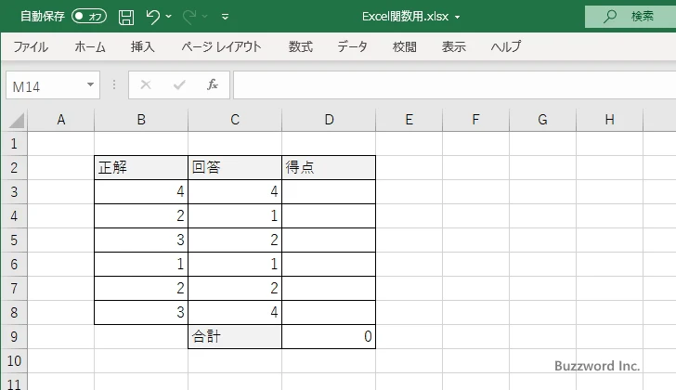Select the 回答 header cell
Viewport: 676px width, 390px height.
(235, 168)
